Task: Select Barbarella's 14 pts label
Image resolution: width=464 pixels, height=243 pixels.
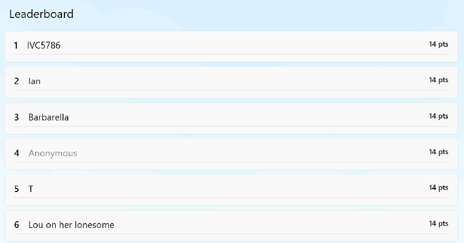Action: coord(438,116)
